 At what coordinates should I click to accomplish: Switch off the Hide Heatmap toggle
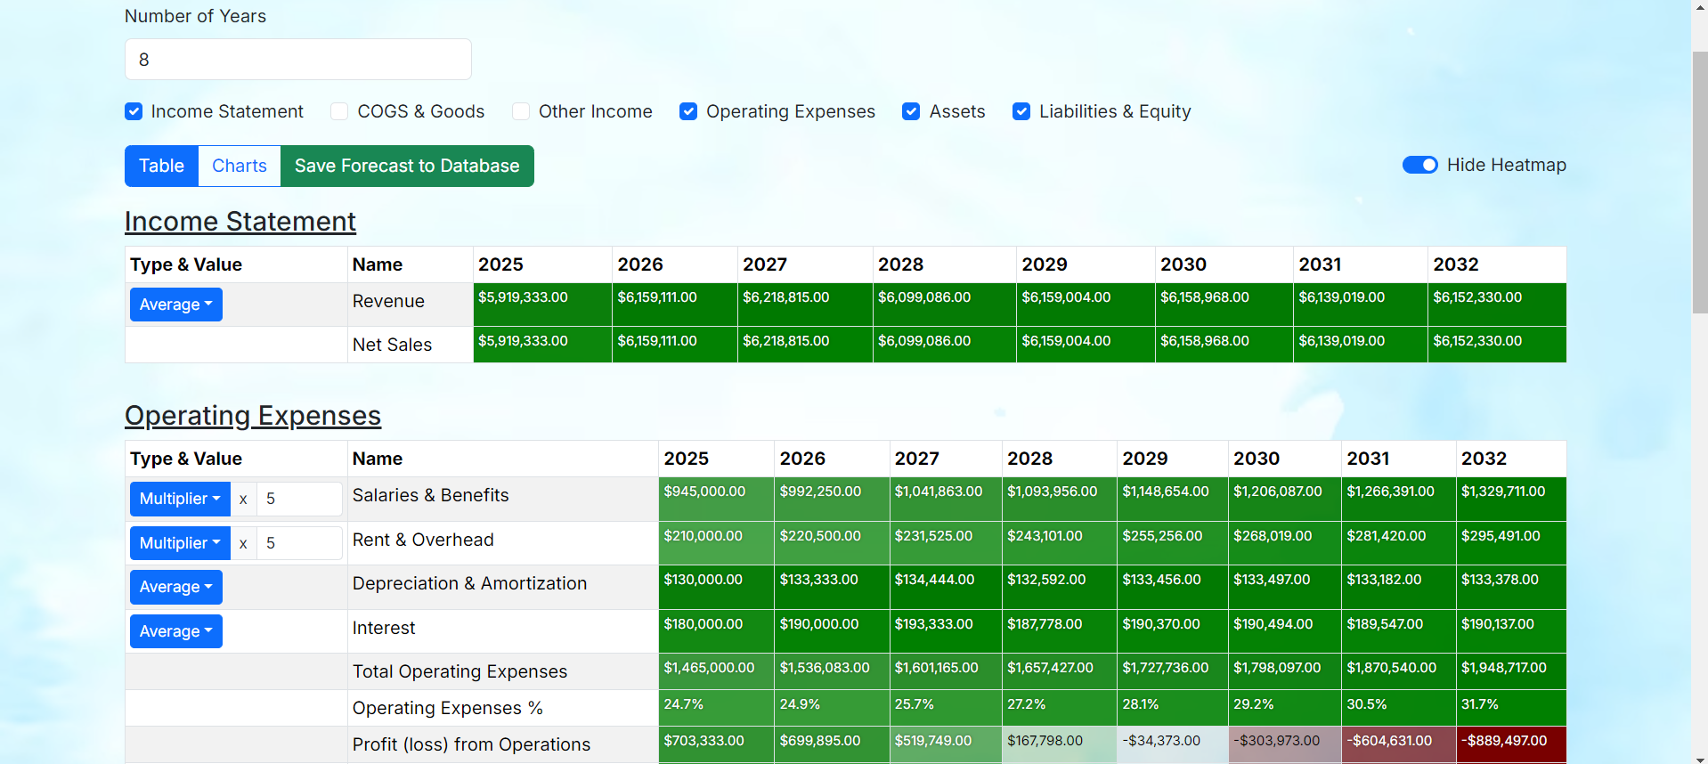[x=1420, y=165]
